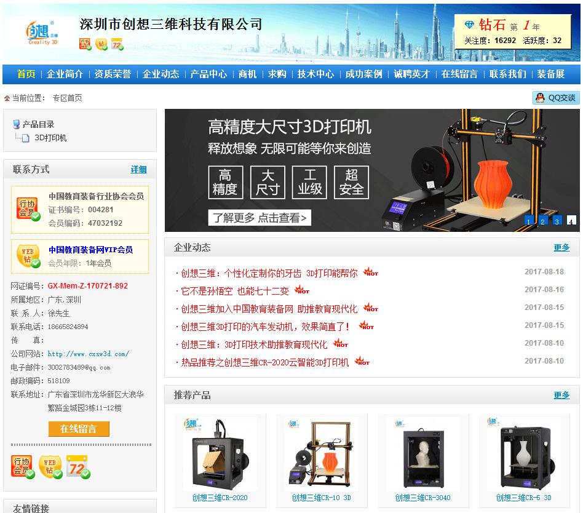This screenshot has width=583, height=513.
Task: Click the large WEB钻 badge at sidebar bottom
Action: pyautogui.click(x=50, y=467)
